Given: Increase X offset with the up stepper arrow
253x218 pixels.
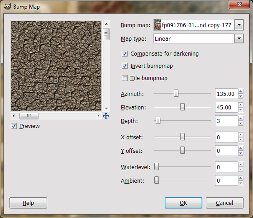Looking at the screenshot, I should pos(241,135).
